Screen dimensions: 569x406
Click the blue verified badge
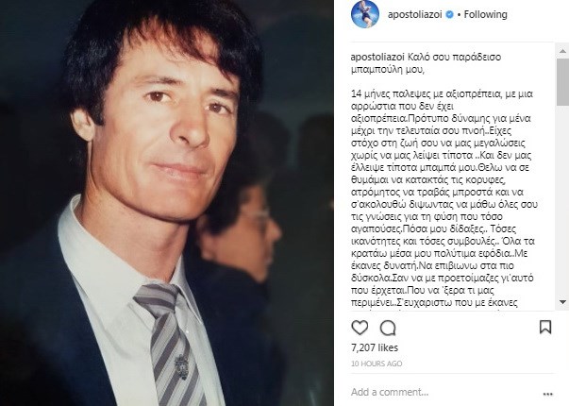(x=449, y=14)
